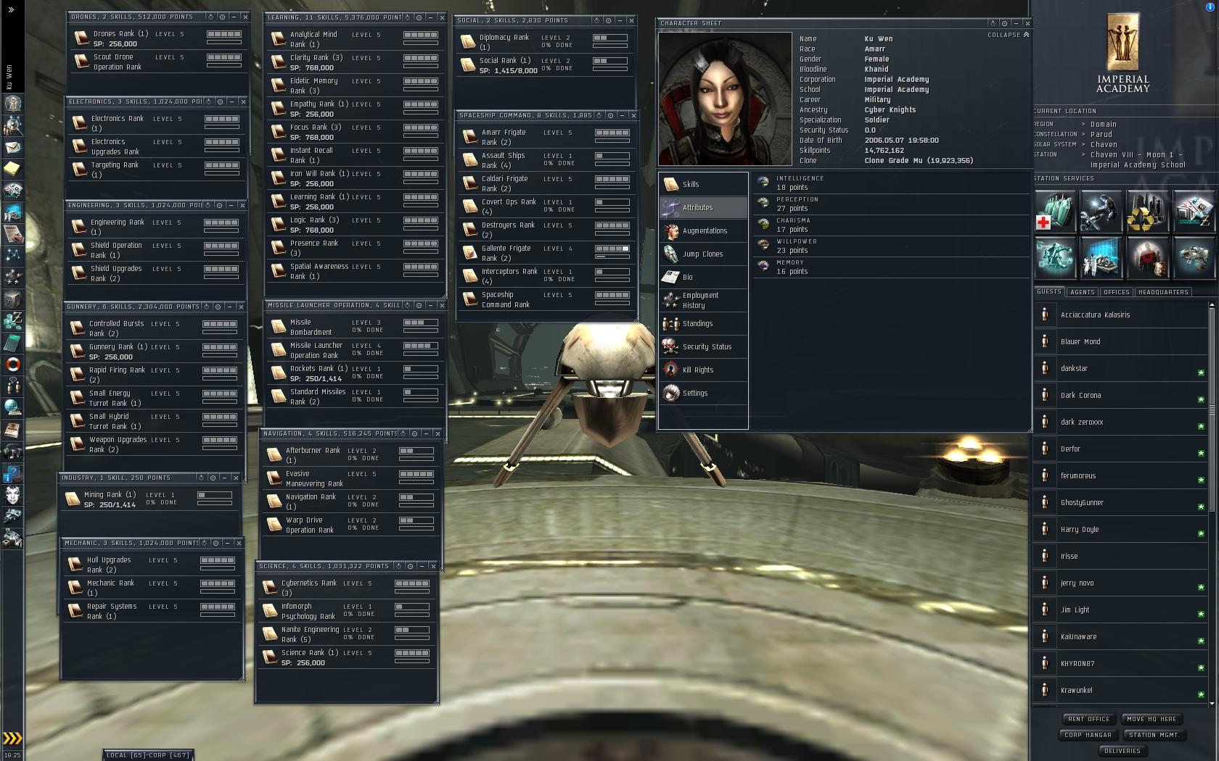Open the Corp Hangar button

pyautogui.click(x=1088, y=735)
